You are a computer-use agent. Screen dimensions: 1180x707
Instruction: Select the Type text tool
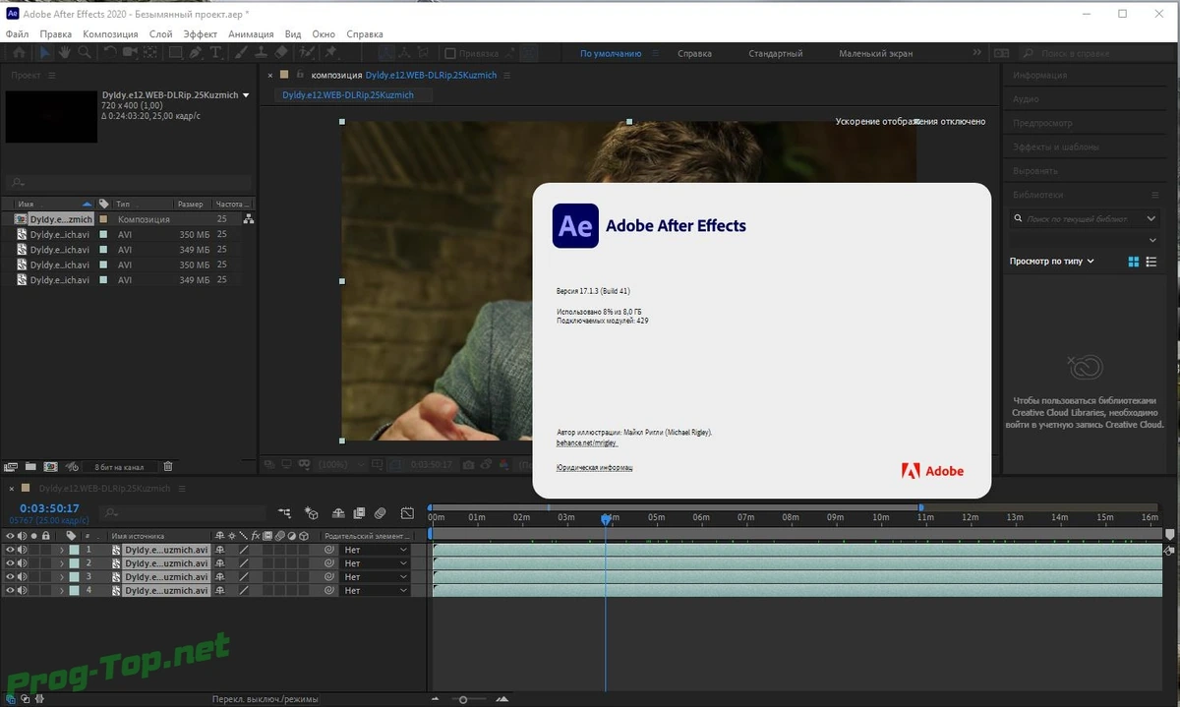tap(214, 53)
